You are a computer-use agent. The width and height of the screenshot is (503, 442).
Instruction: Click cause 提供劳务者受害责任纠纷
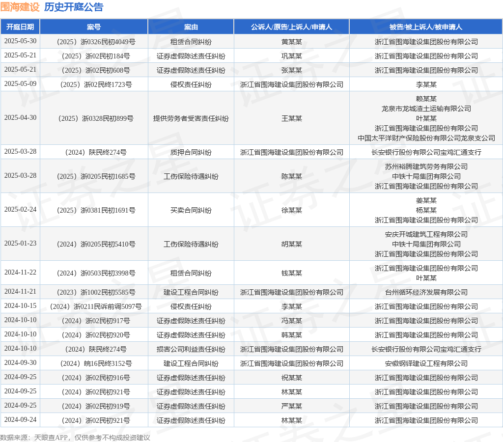[191, 118]
